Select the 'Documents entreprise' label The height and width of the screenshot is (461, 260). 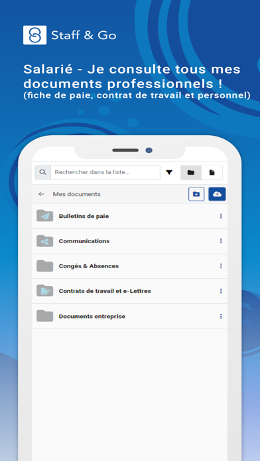pyautogui.click(x=92, y=317)
